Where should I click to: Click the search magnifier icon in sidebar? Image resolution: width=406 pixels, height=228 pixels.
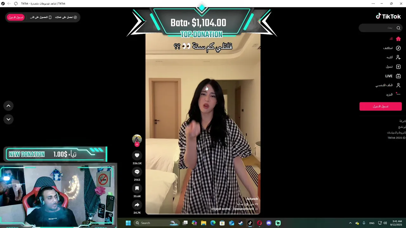[398, 28]
